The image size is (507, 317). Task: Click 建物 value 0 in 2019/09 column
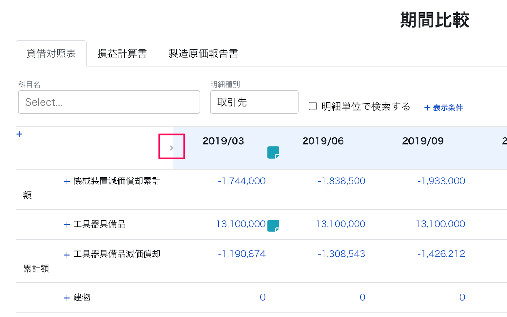coord(462,297)
